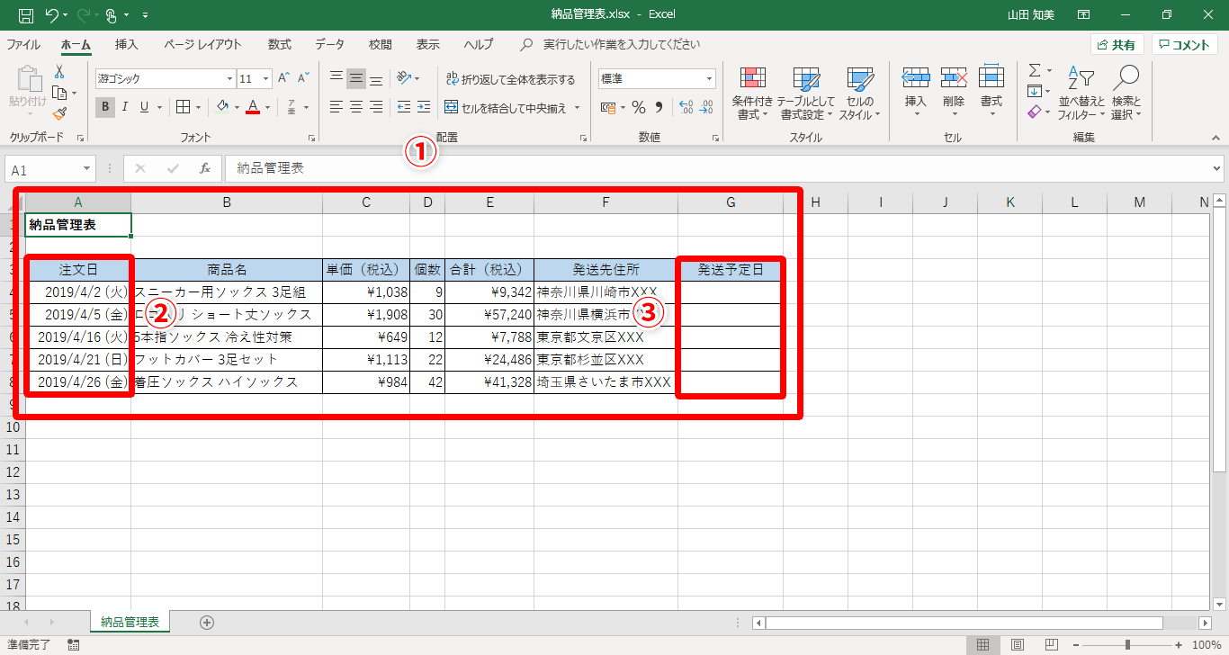The width and height of the screenshot is (1229, 655).
Task: Copy the selection using the Copy icon
Action: point(59,93)
